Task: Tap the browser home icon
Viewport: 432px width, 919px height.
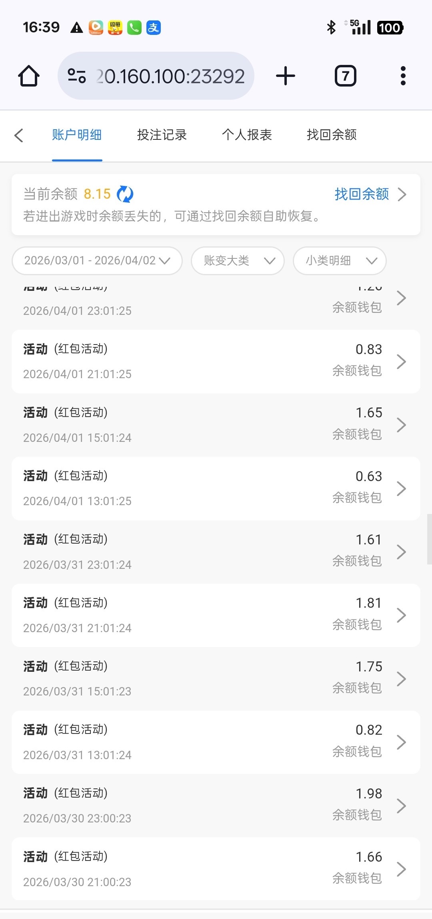Action: 29,76
